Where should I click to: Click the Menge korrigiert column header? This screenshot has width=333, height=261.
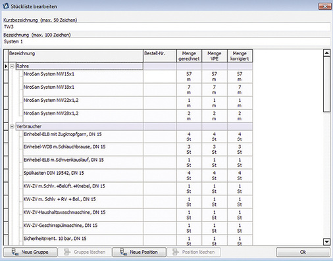(240, 56)
